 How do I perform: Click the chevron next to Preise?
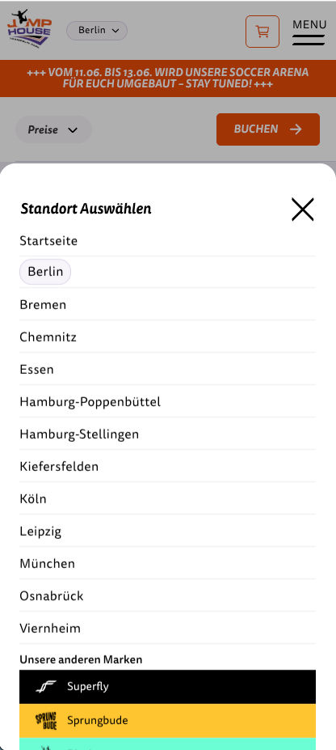pyautogui.click(x=73, y=130)
